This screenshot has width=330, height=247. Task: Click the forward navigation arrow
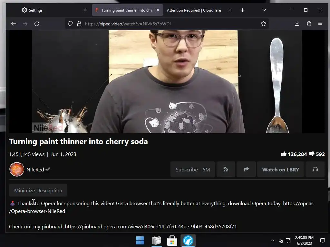click(25, 24)
